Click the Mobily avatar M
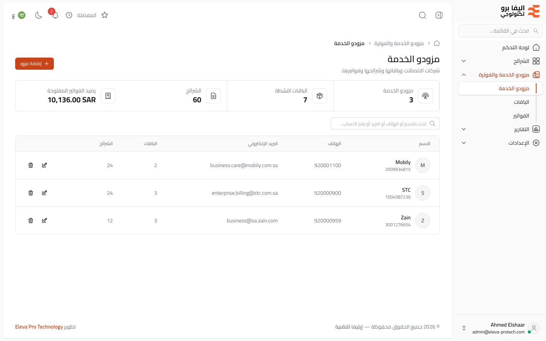The height and width of the screenshot is (341, 546). (423, 165)
